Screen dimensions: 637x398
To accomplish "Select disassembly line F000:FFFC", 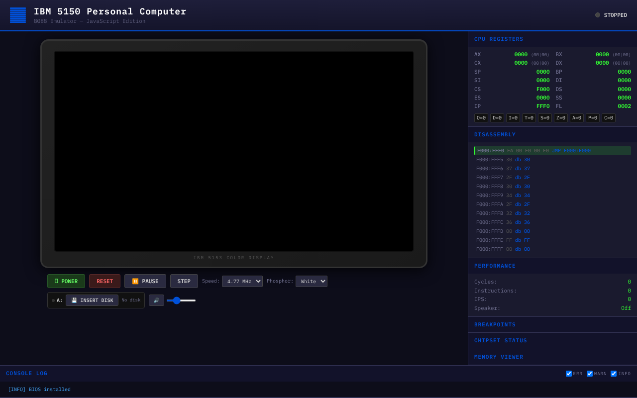I will [x=552, y=222].
